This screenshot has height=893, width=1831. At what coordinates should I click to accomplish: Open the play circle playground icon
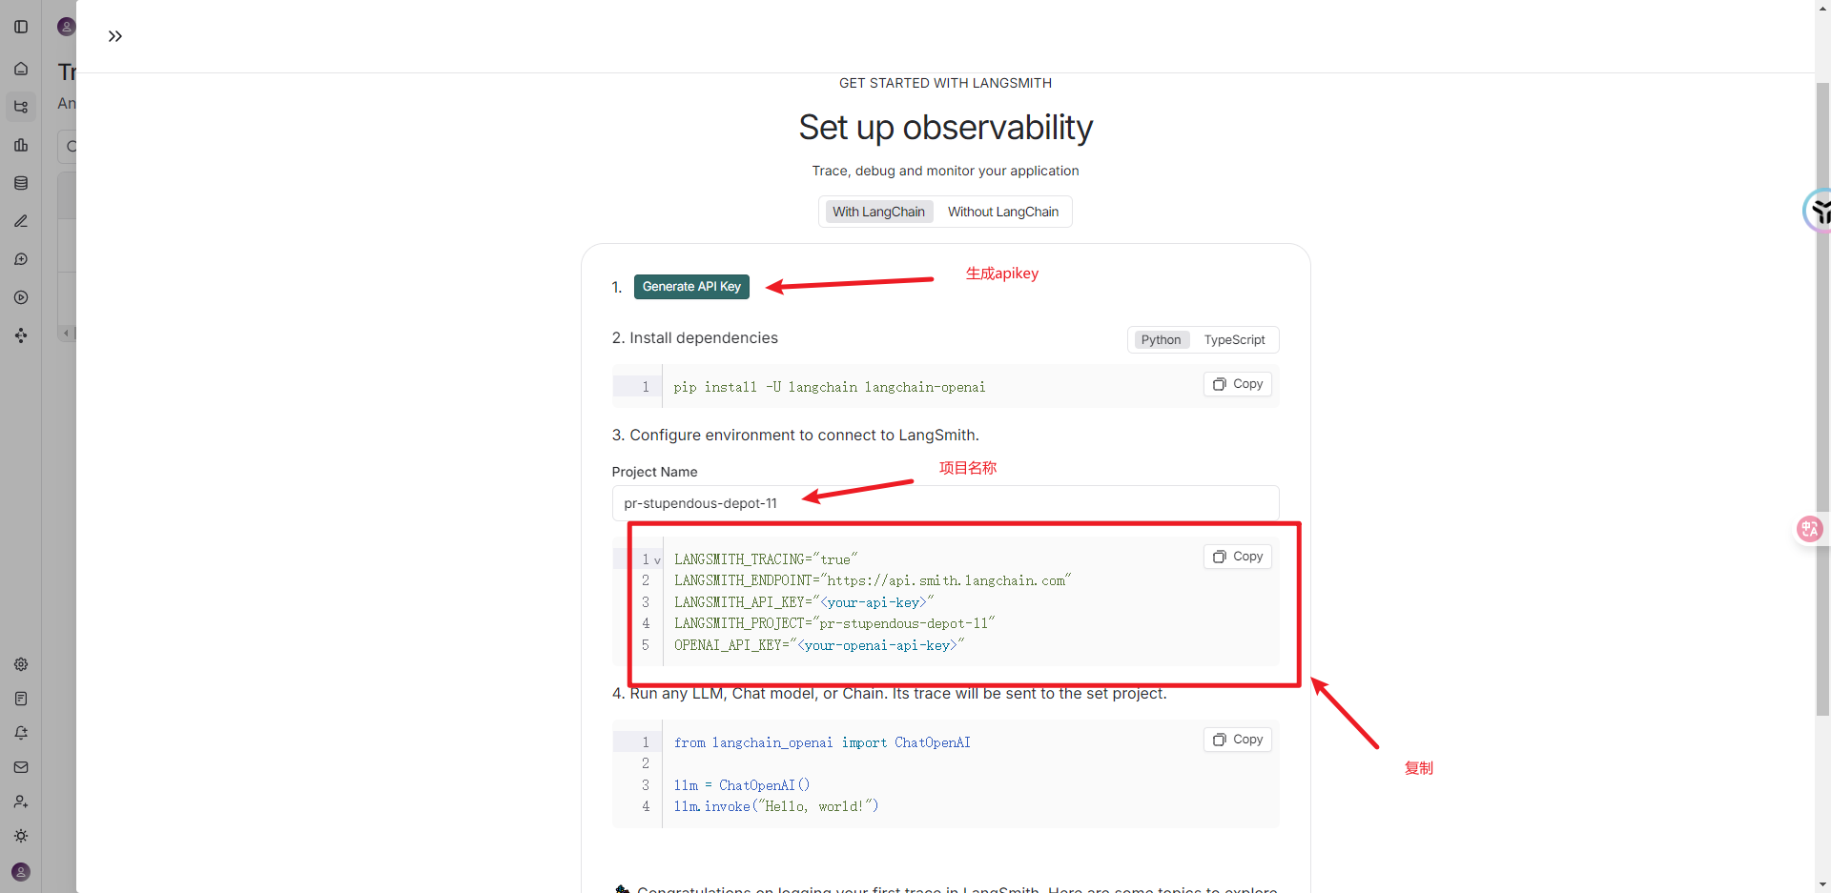coord(21,297)
